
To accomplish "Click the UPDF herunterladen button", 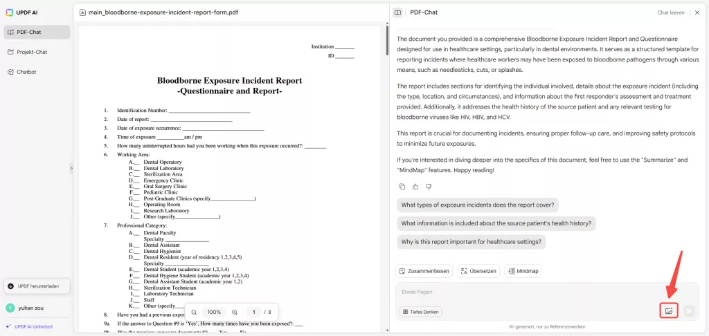I will point(37,286).
